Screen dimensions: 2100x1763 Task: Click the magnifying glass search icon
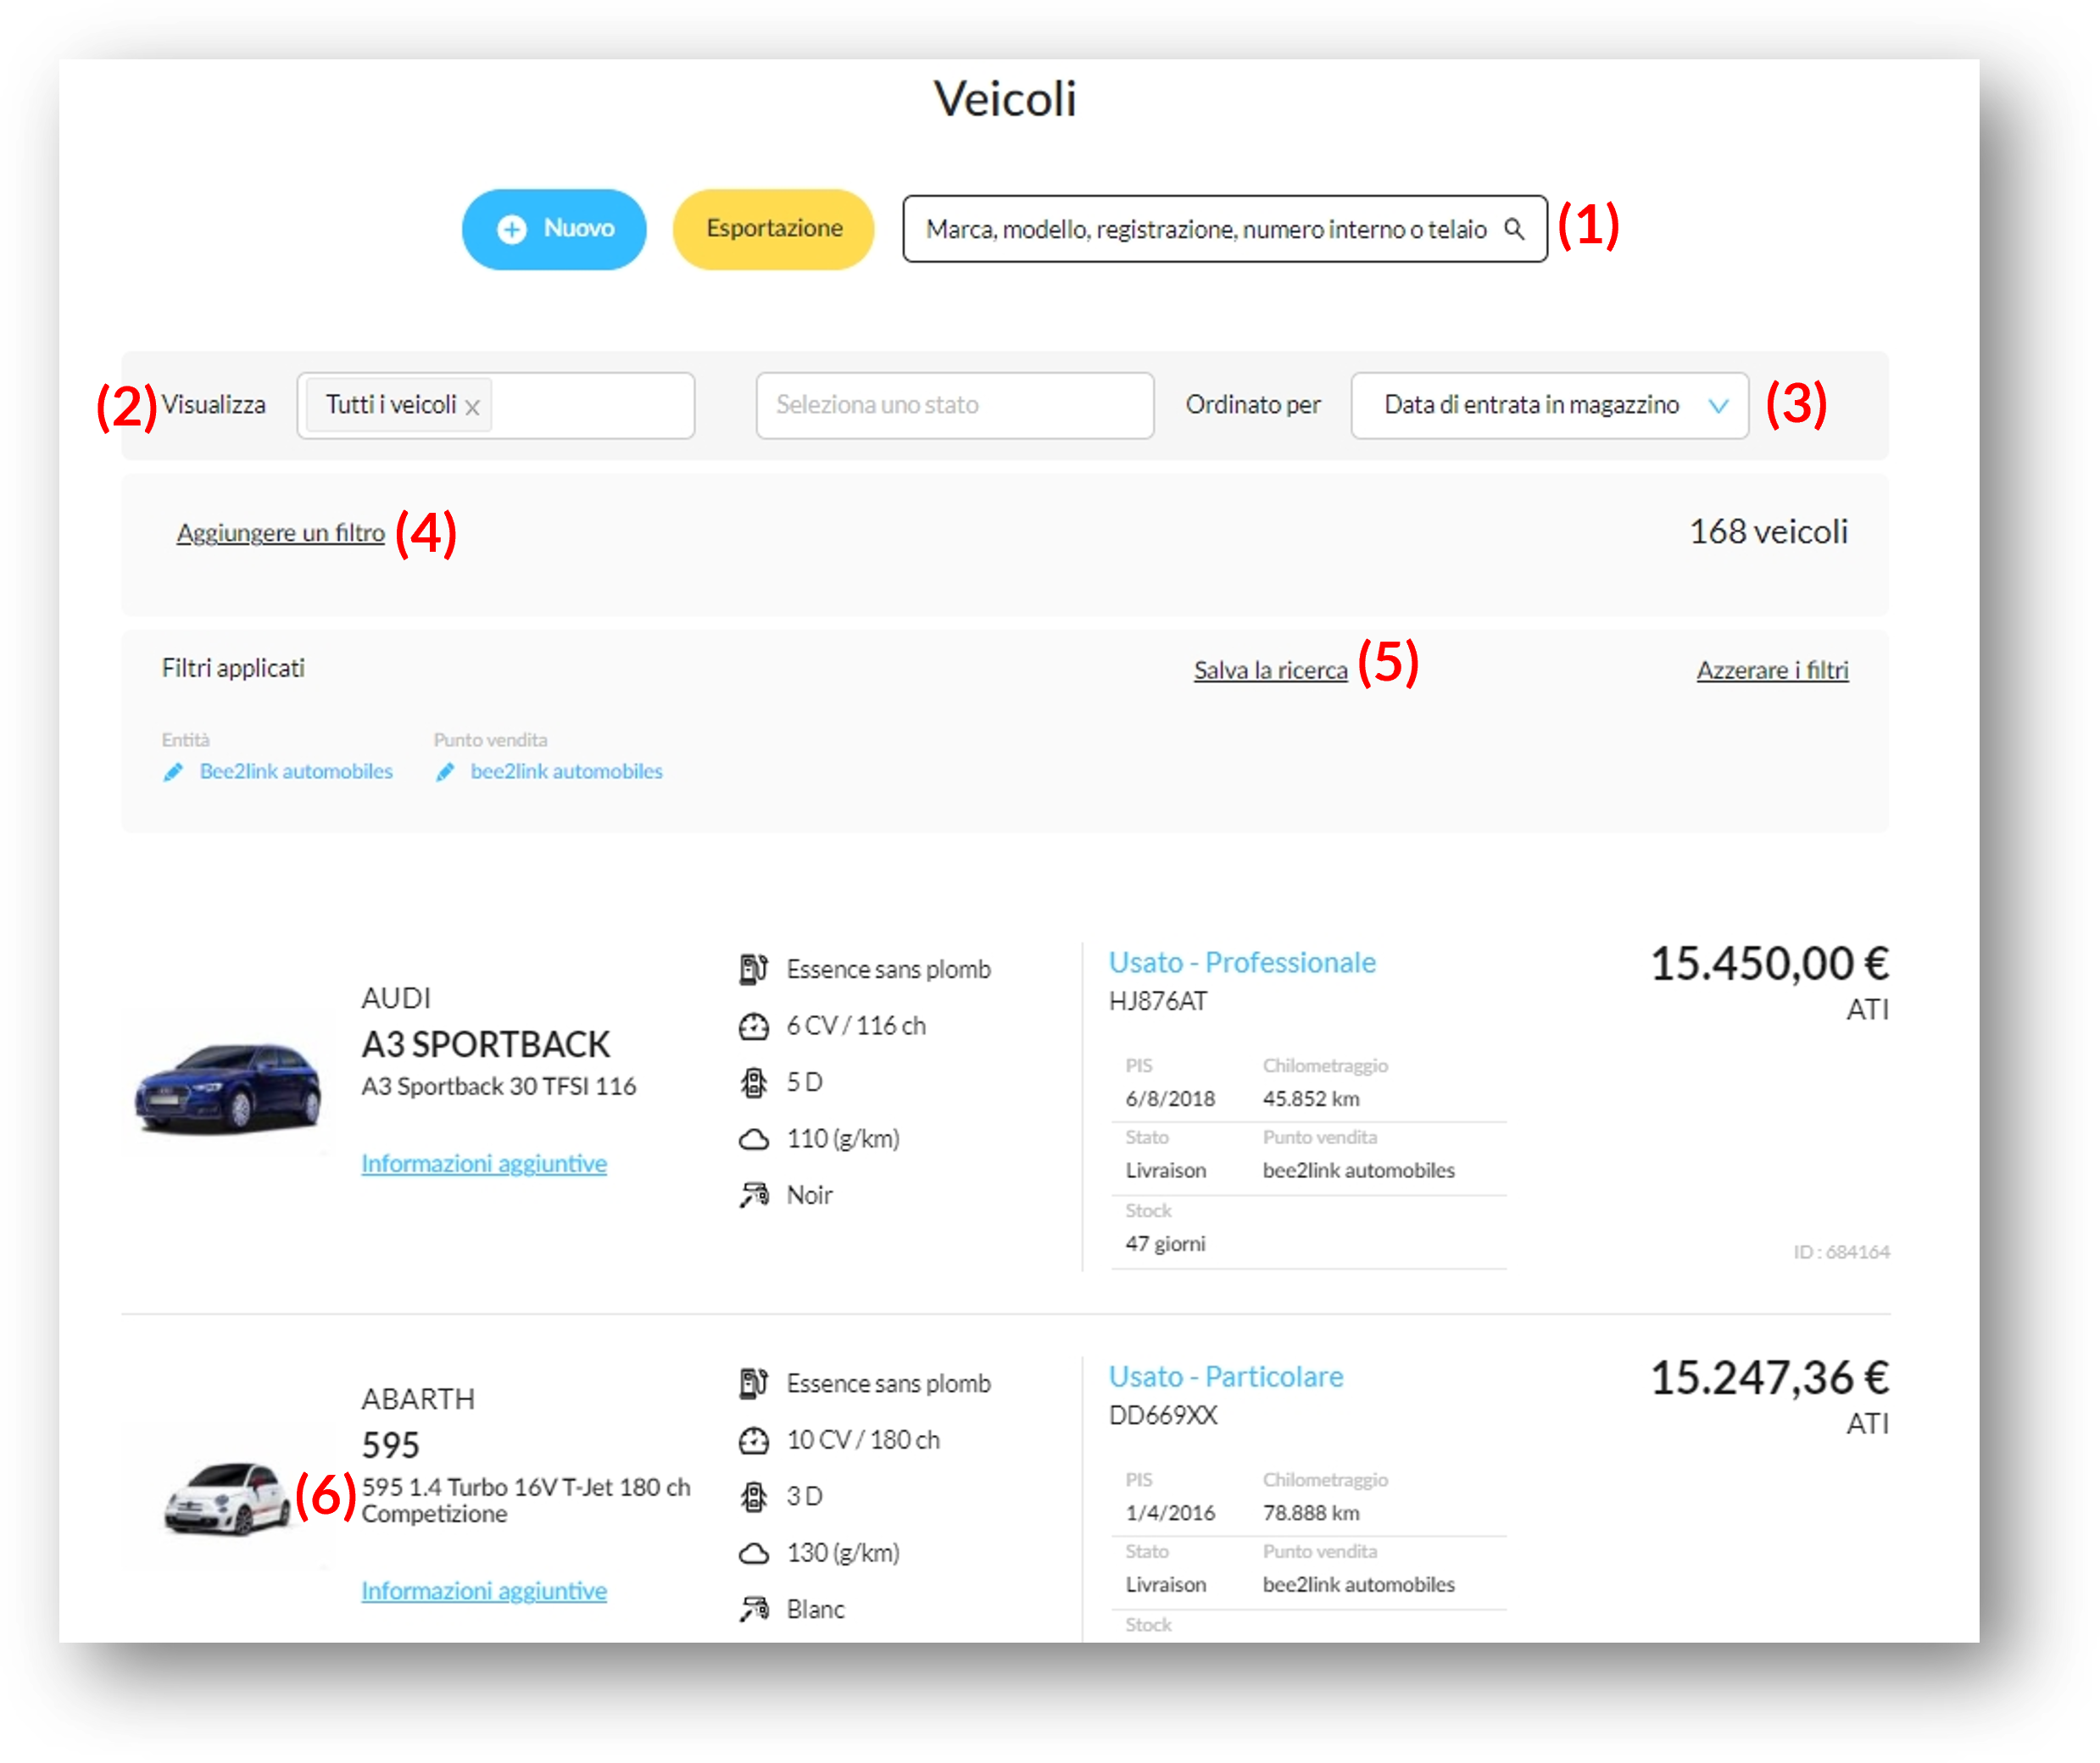[x=1514, y=229]
